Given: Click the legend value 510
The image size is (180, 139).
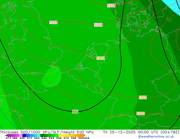Looking at the screenshot, I should (30, 138).
